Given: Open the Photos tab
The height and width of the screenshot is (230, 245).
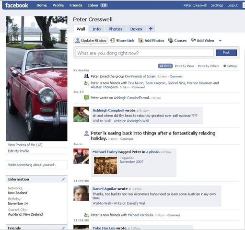Looking at the screenshot, I should click(x=116, y=29).
